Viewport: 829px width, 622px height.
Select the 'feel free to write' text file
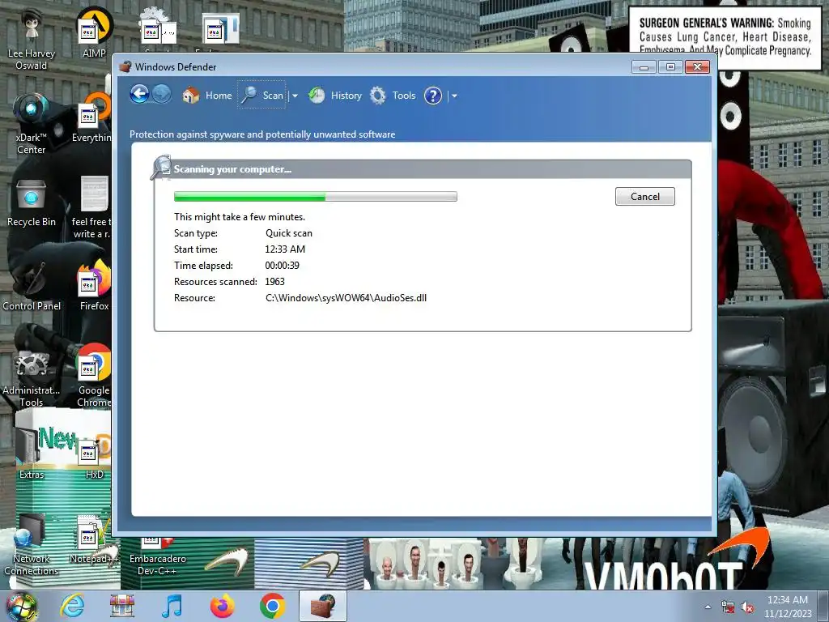(x=92, y=207)
